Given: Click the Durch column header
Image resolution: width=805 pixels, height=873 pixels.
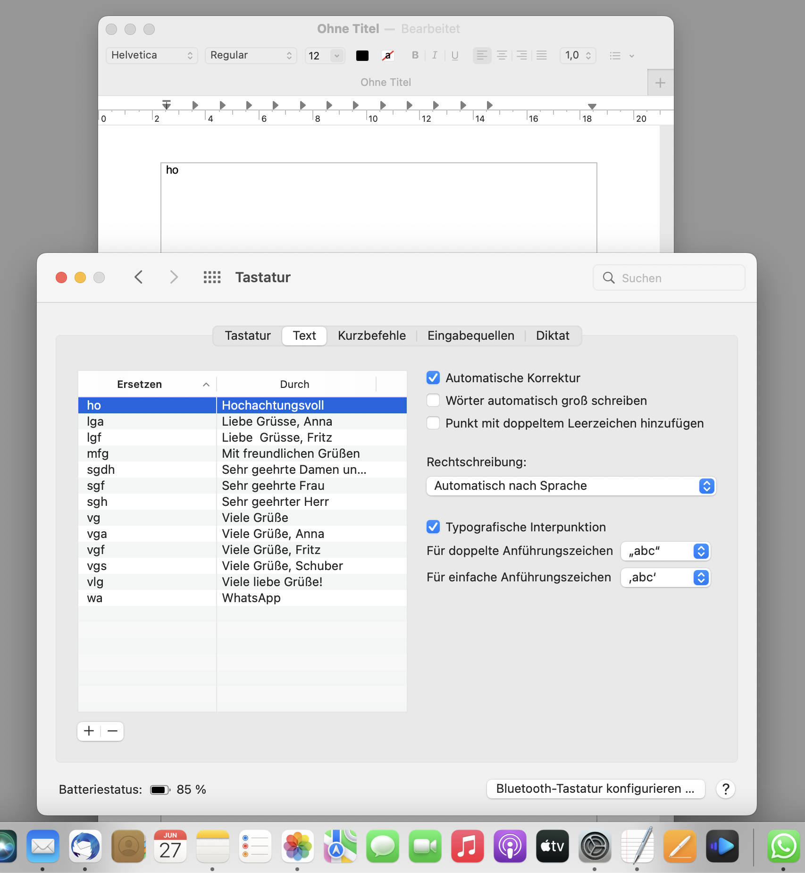Looking at the screenshot, I should tap(296, 384).
